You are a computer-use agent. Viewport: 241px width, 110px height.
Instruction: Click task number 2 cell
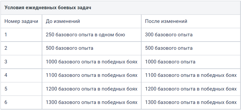tap(21, 48)
